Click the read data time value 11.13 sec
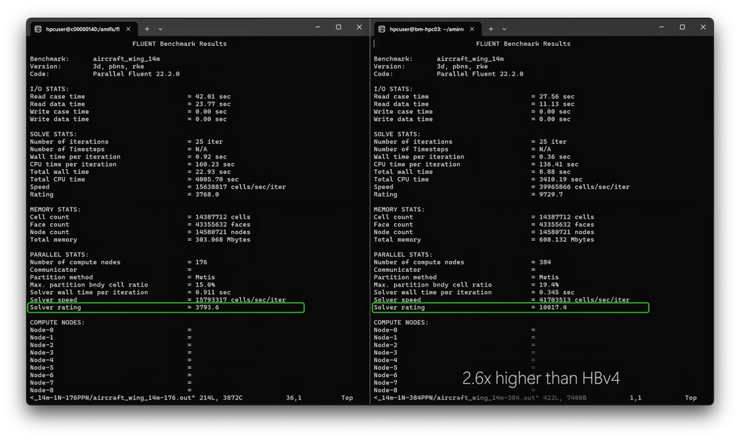The image size is (740, 440). (556, 104)
